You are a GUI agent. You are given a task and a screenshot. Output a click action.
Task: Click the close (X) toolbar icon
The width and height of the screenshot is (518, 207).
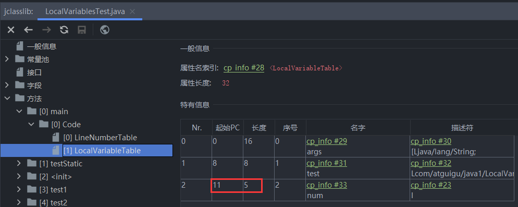click(11, 30)
